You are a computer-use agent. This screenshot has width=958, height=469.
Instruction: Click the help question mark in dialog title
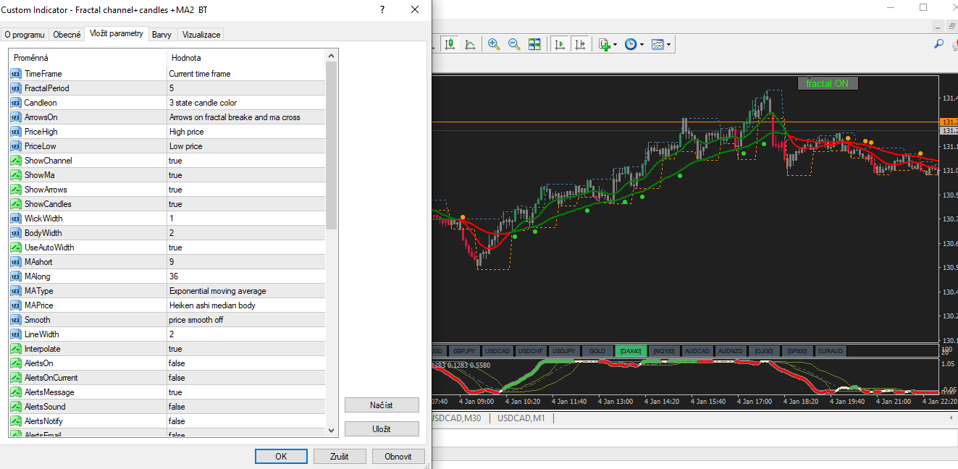382,10
